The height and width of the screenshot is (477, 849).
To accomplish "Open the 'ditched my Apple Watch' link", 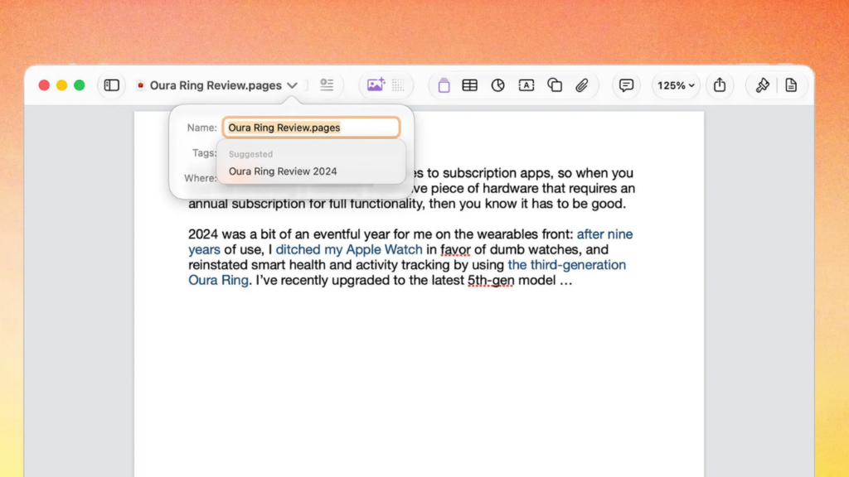I will point(349,249).
